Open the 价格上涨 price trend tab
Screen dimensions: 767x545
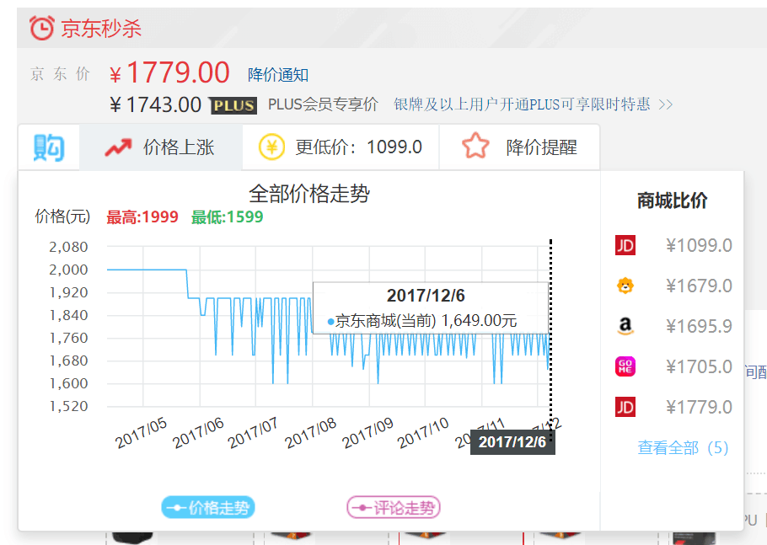tap(160, 147)
